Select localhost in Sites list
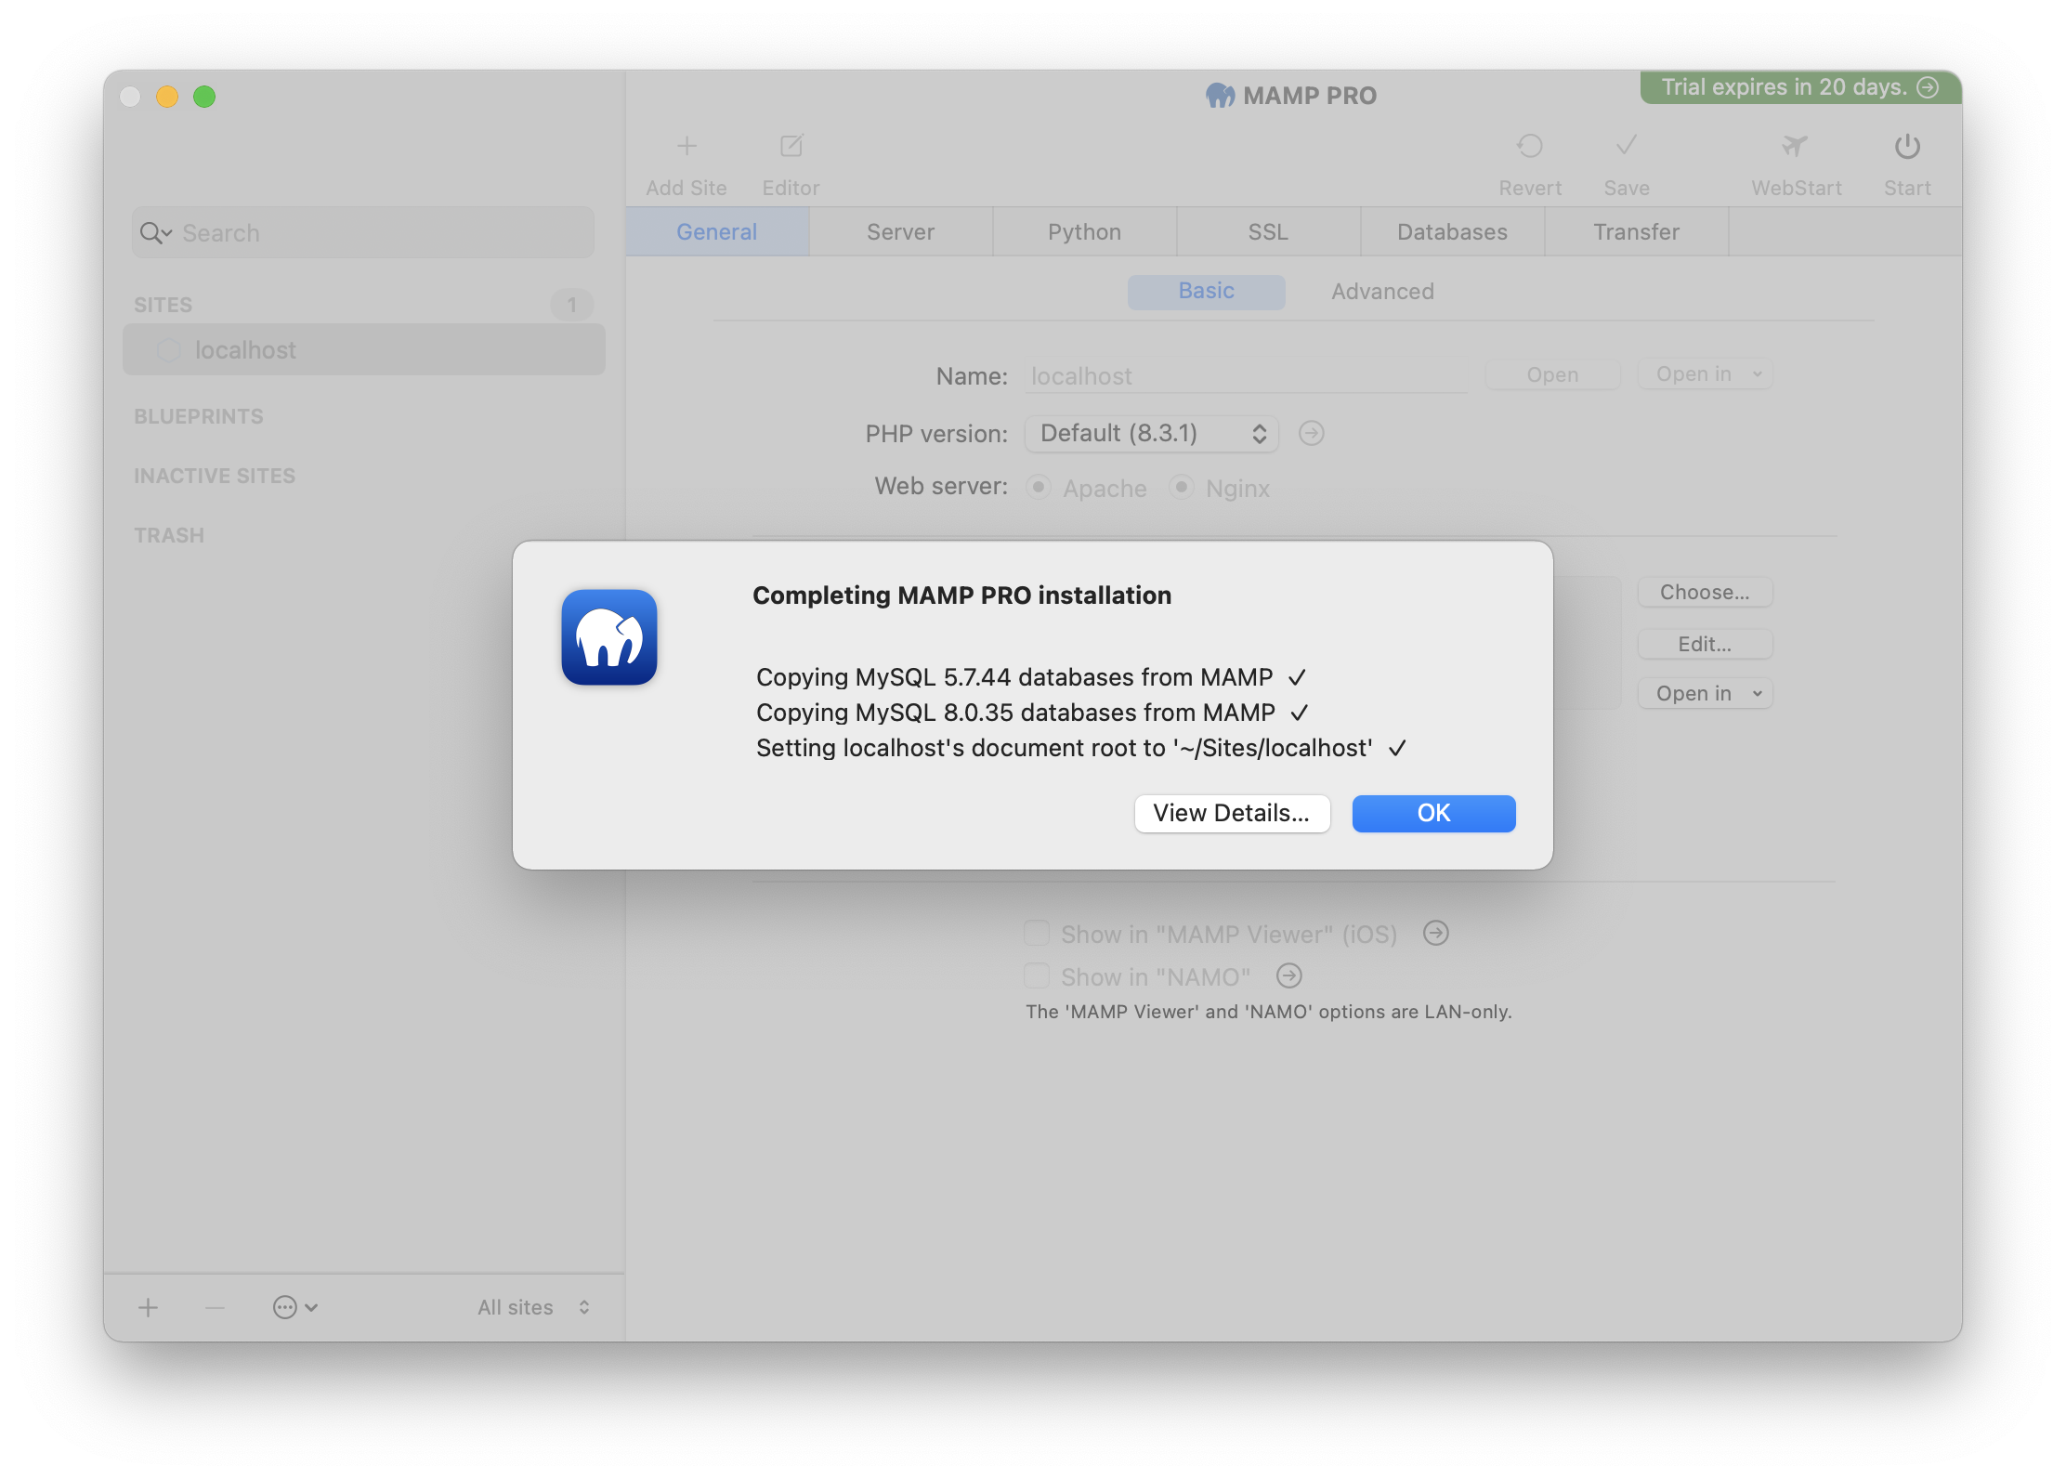Viewport: 2066px width, 1479px height. tap(363, 350)
